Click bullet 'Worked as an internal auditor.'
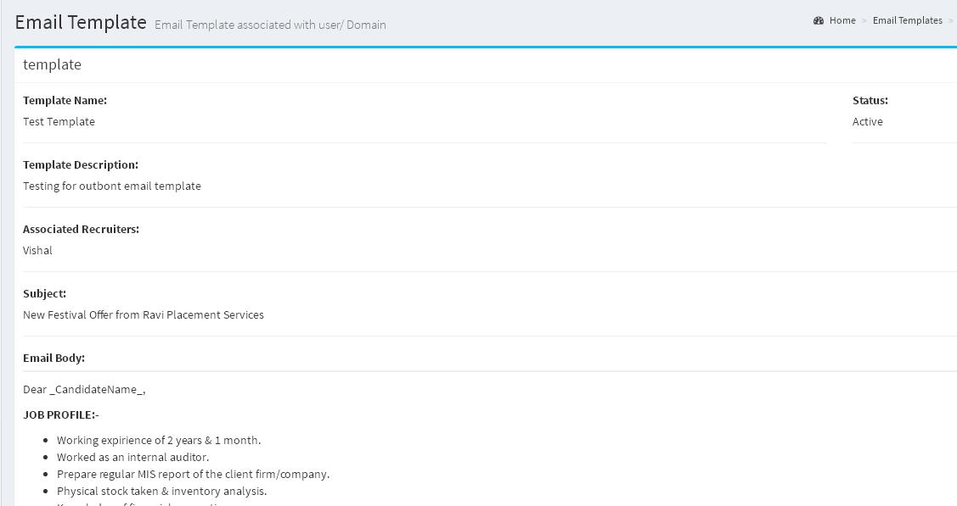 133,458
